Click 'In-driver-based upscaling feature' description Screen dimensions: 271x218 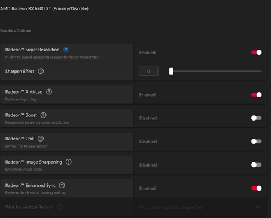[52, 57]
